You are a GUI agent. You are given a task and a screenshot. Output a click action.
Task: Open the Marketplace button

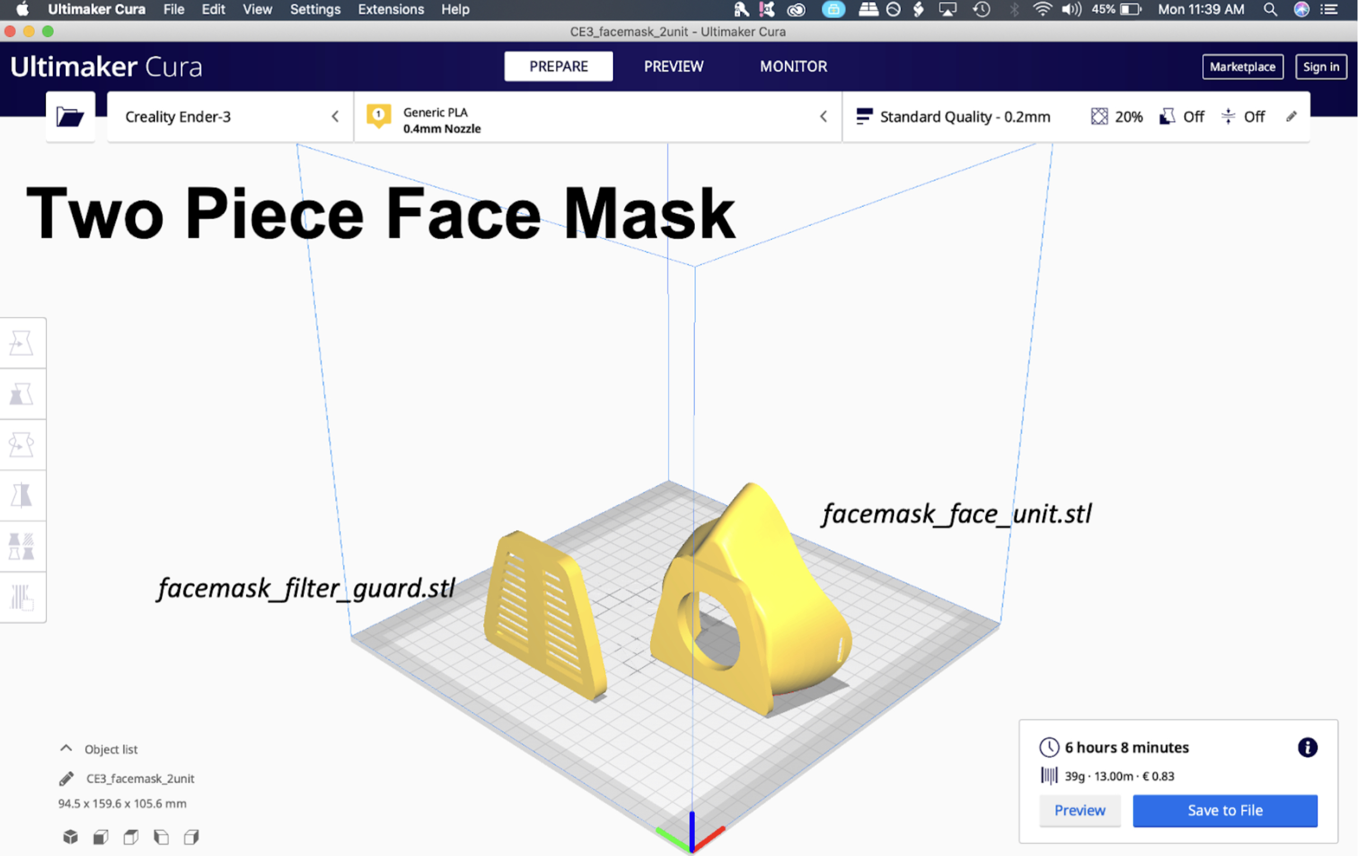[1242, 67]
